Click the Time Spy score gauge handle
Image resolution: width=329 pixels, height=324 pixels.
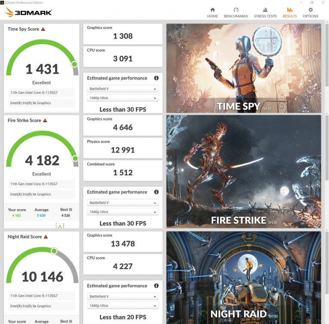click(x=75, y=64)
